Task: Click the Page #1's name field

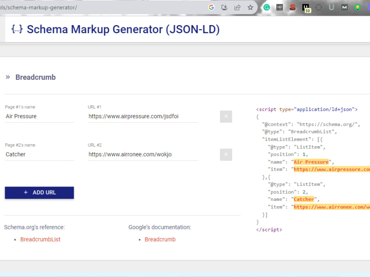Action: (x=40, y=116)
